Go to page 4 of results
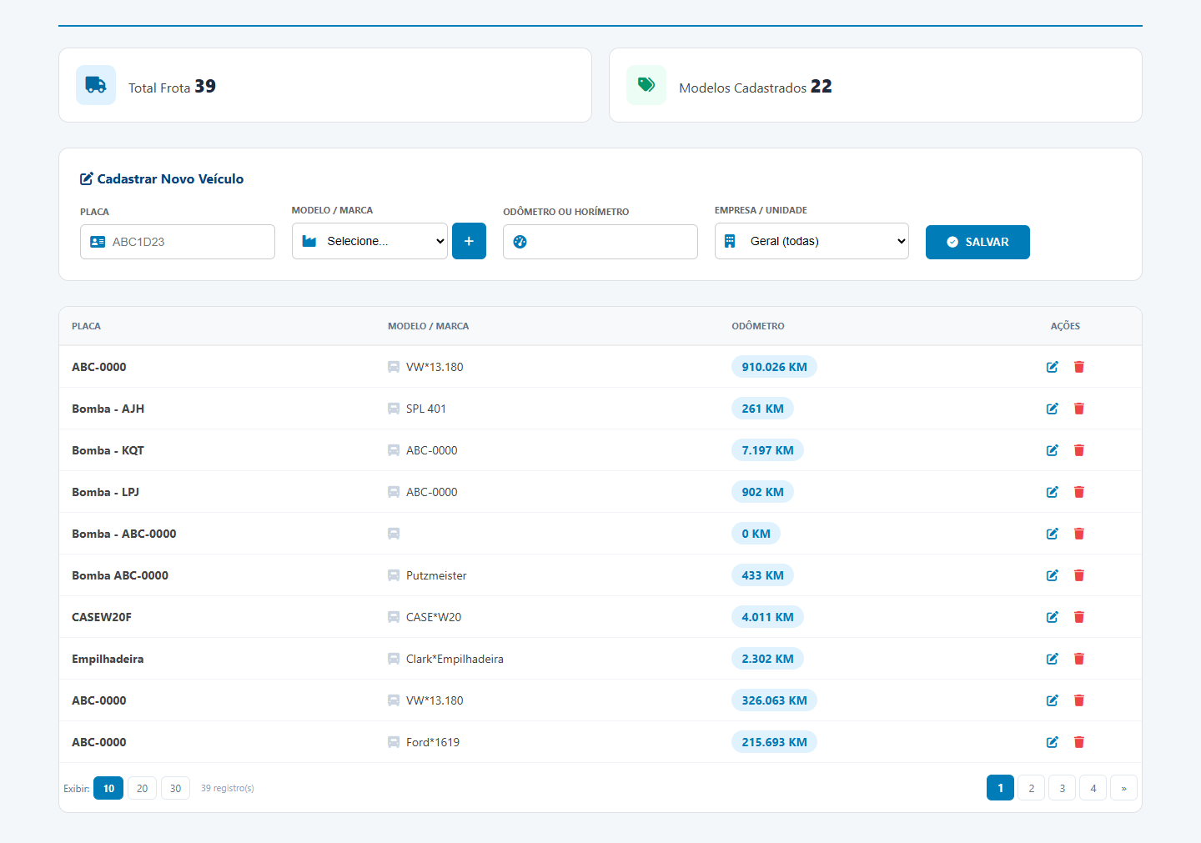This screenshot has height=843, width=1201. [x=1093, y=788]
